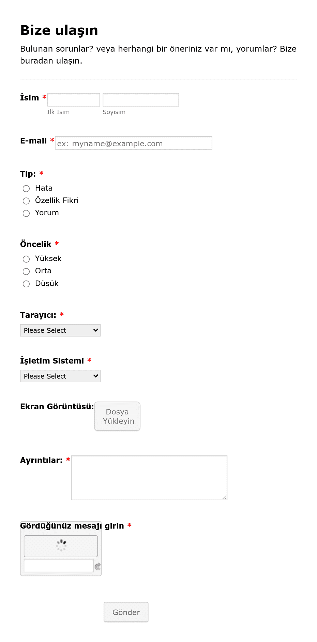This screenshot has width=317, height=642.
Task: Submit the form with Gönder
Action: click(x=126, y=612)
